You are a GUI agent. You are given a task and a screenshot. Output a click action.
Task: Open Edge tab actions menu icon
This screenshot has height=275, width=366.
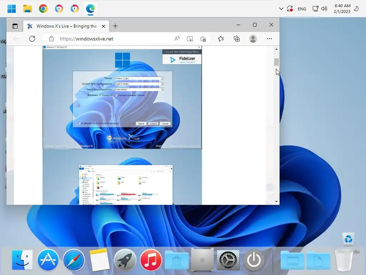click(15, 26)
